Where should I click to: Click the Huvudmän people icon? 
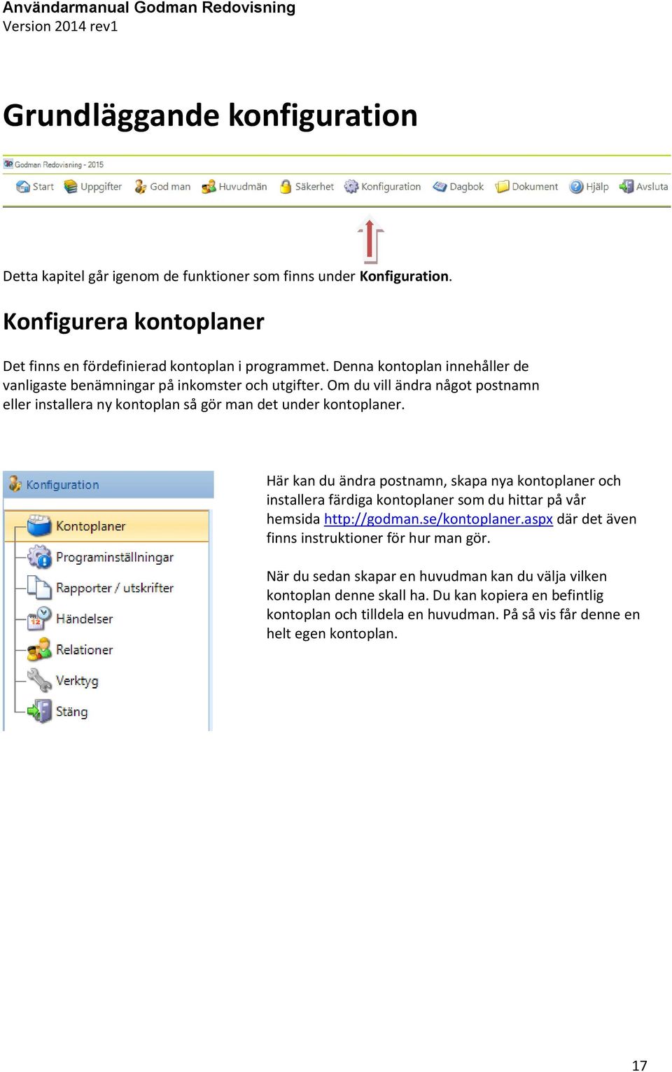tap(209, 187)
